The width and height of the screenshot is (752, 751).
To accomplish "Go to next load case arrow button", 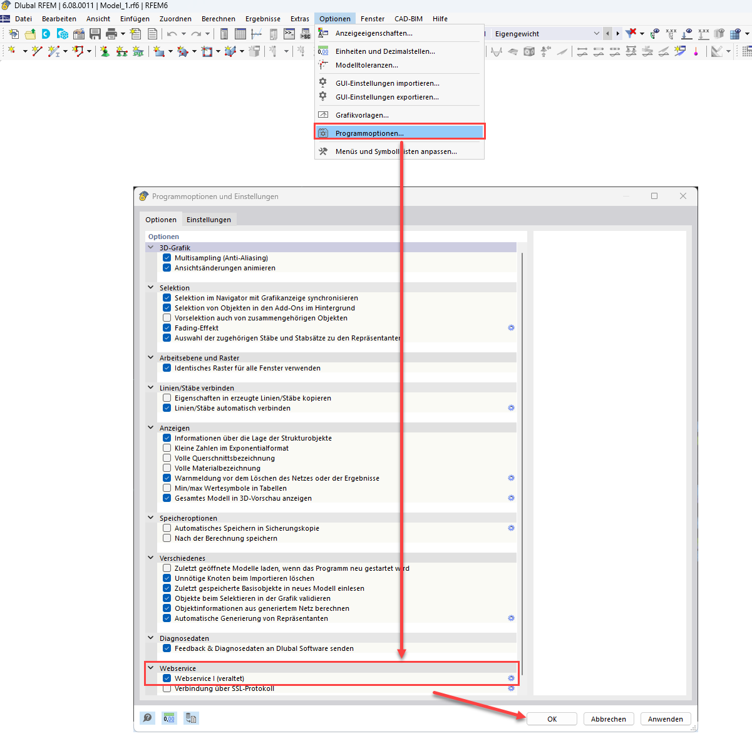I will (618, 34).
